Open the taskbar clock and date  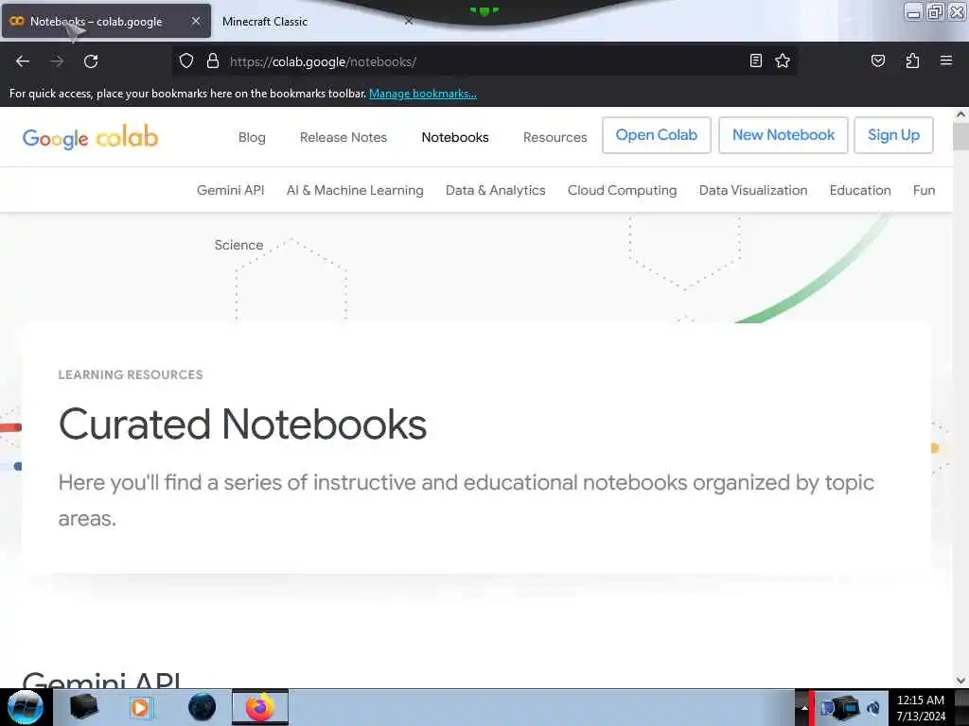[x=921, y=708]
